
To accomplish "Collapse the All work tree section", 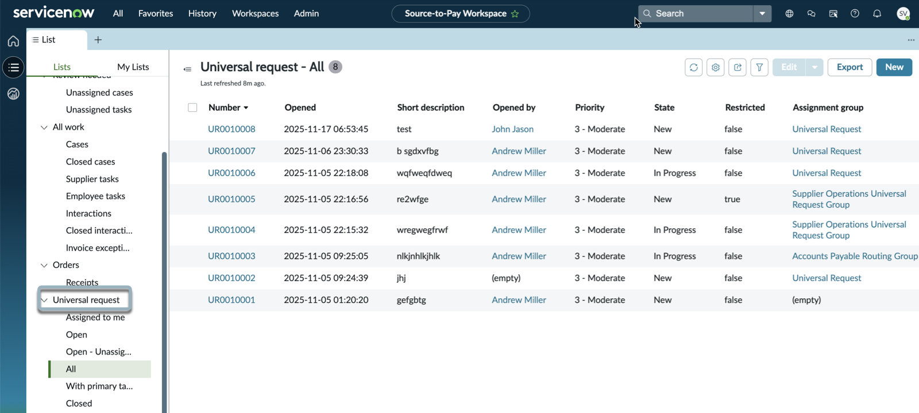I will click(44, 127).
